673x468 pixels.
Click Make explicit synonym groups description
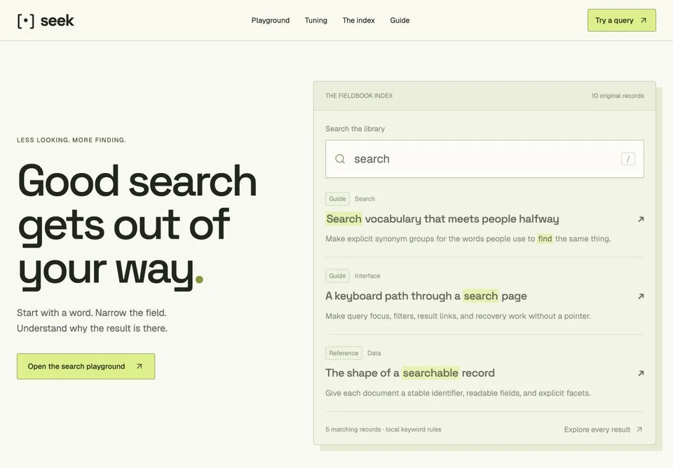(x=468, y=238)
